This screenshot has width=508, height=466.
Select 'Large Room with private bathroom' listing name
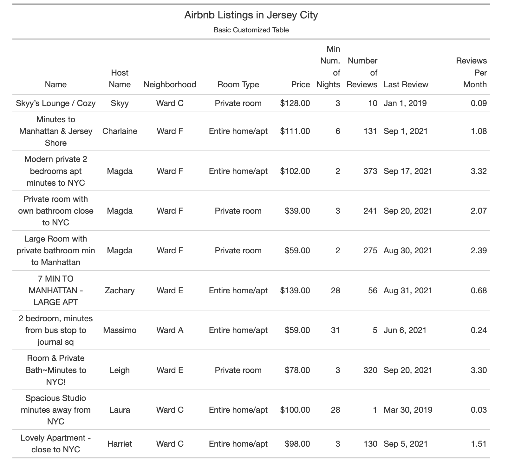tap(56, 250)
